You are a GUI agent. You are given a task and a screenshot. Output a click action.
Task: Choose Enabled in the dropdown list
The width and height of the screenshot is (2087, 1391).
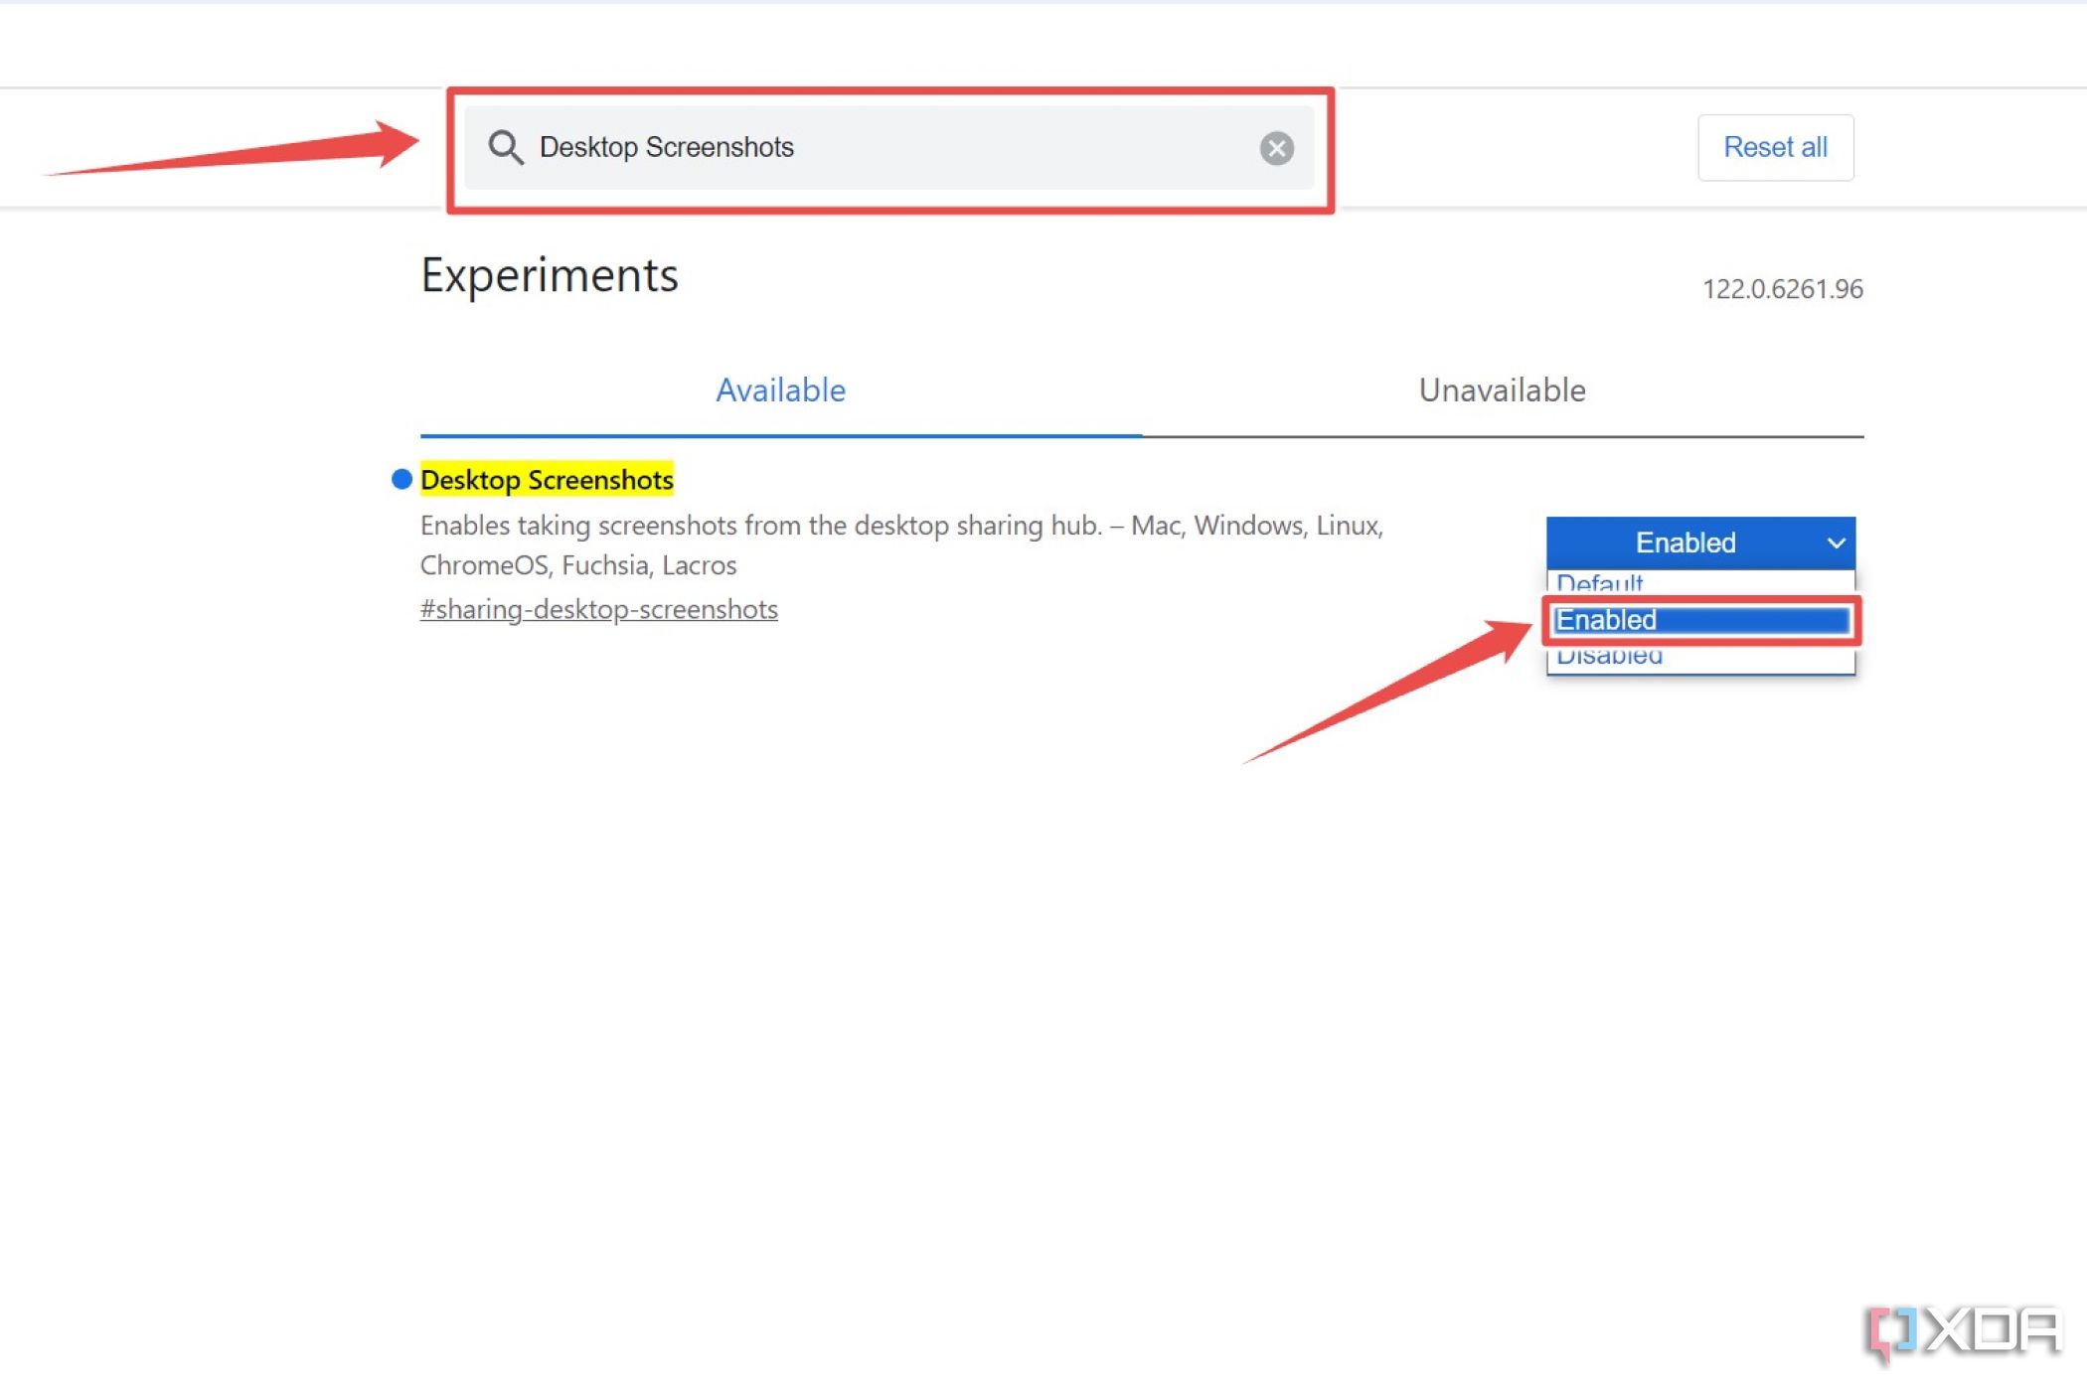coord(1700,620)
